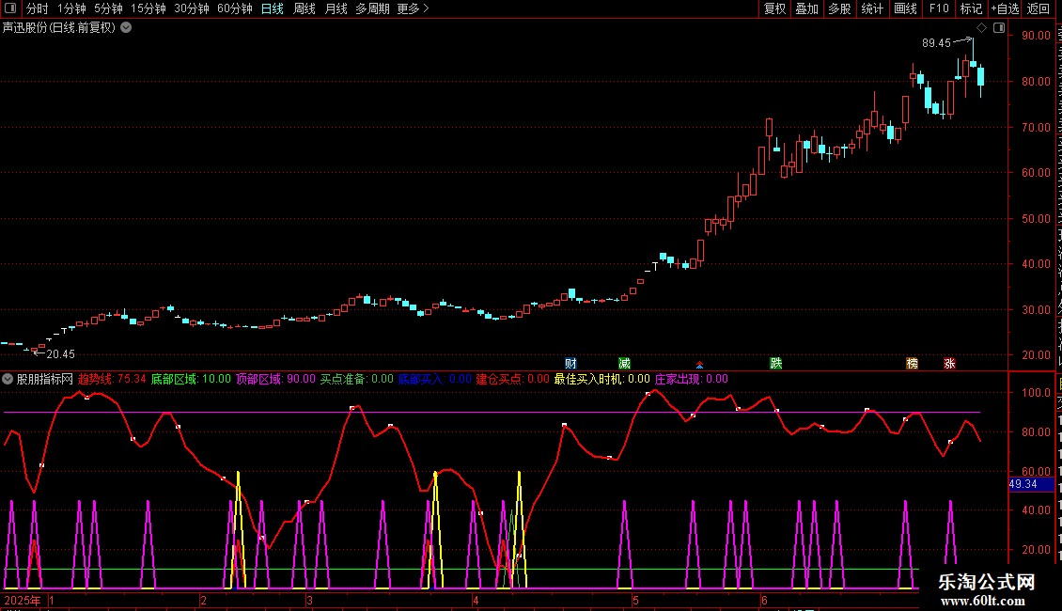Viewport: 1062px width, 611px height.
Task: Click the 20.45 low price label
Action: click(60, 354)
